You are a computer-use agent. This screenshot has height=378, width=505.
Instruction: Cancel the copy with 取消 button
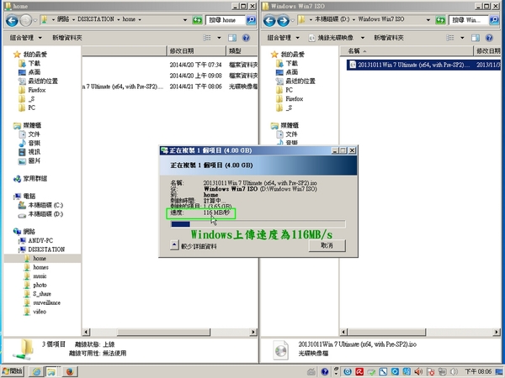327,245
